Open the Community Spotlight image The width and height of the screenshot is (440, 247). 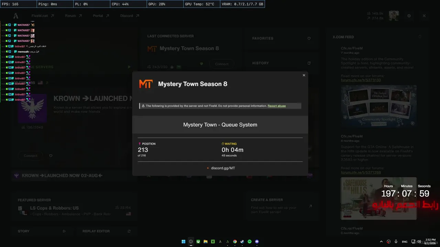(x=379, y=106)
